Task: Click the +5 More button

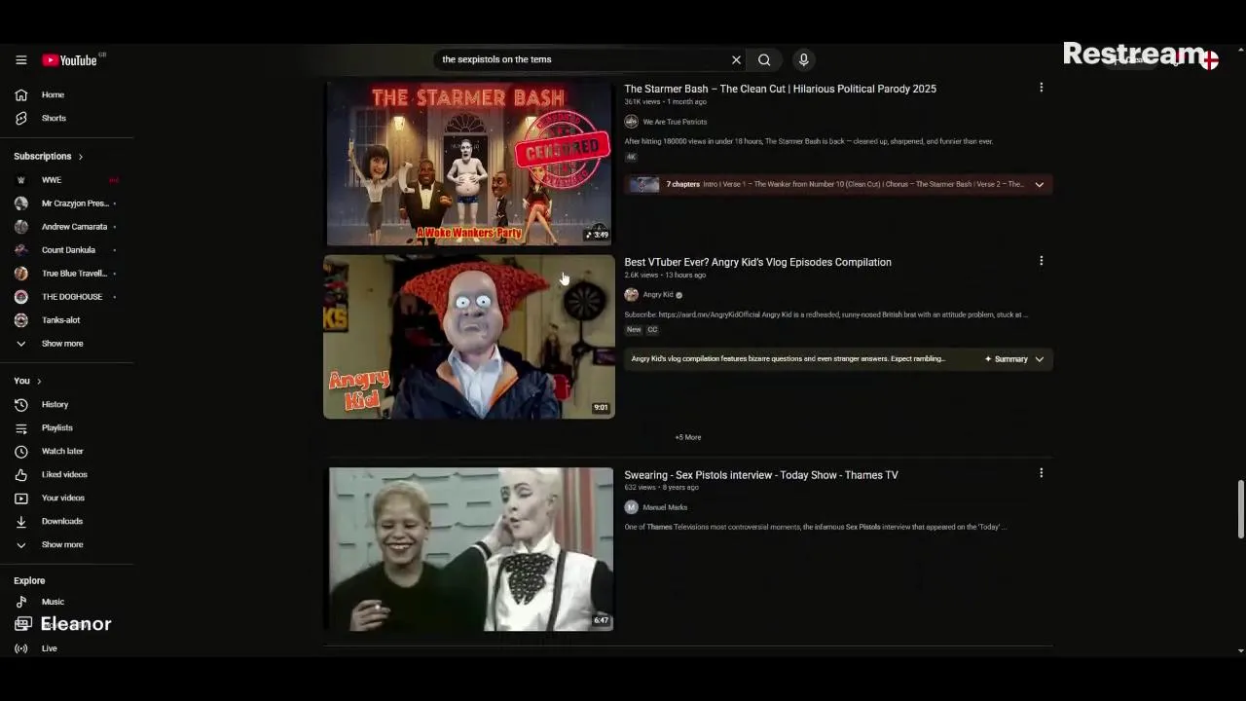Action: click(x=688, y=437)
